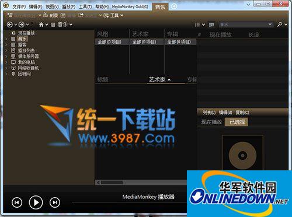This screenshot has width=292, height=217.
Task: Click the magnifier search icon
Action: [280, 24]
